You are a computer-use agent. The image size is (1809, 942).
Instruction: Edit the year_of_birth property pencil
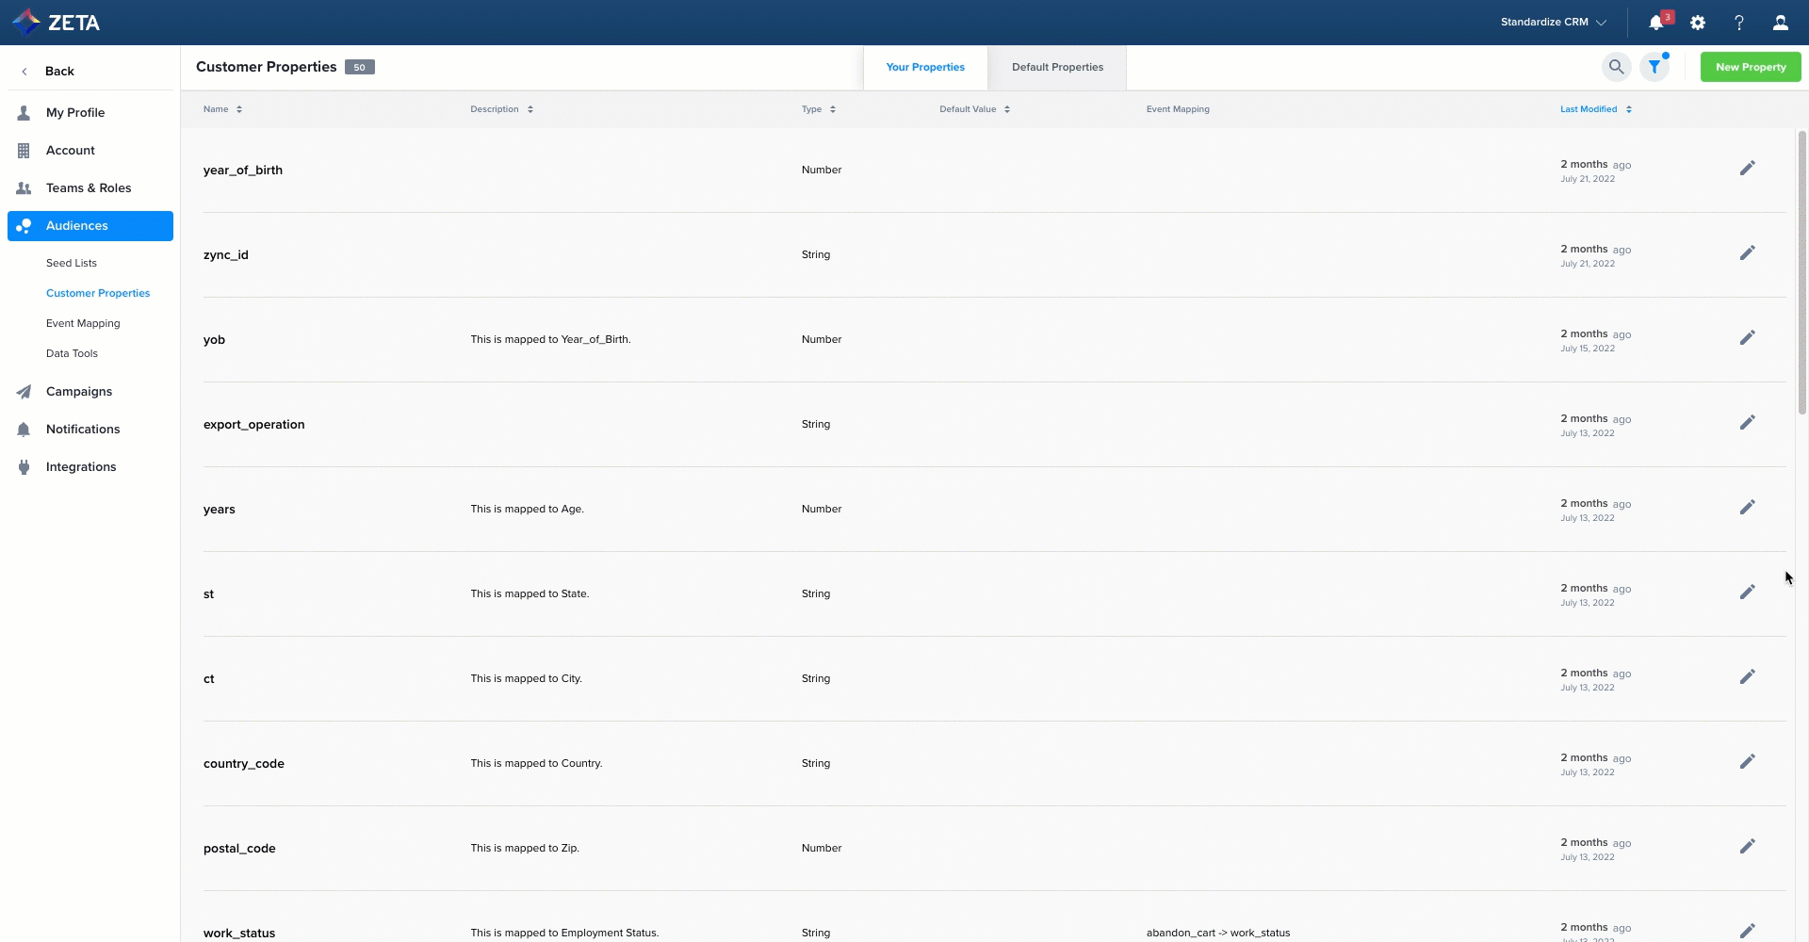(1747, 169)
